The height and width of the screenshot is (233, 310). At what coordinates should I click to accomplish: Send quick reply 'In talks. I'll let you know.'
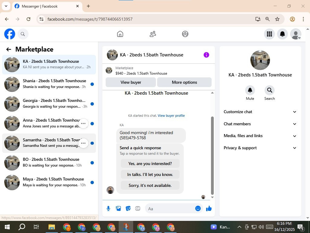coord(150,174)
